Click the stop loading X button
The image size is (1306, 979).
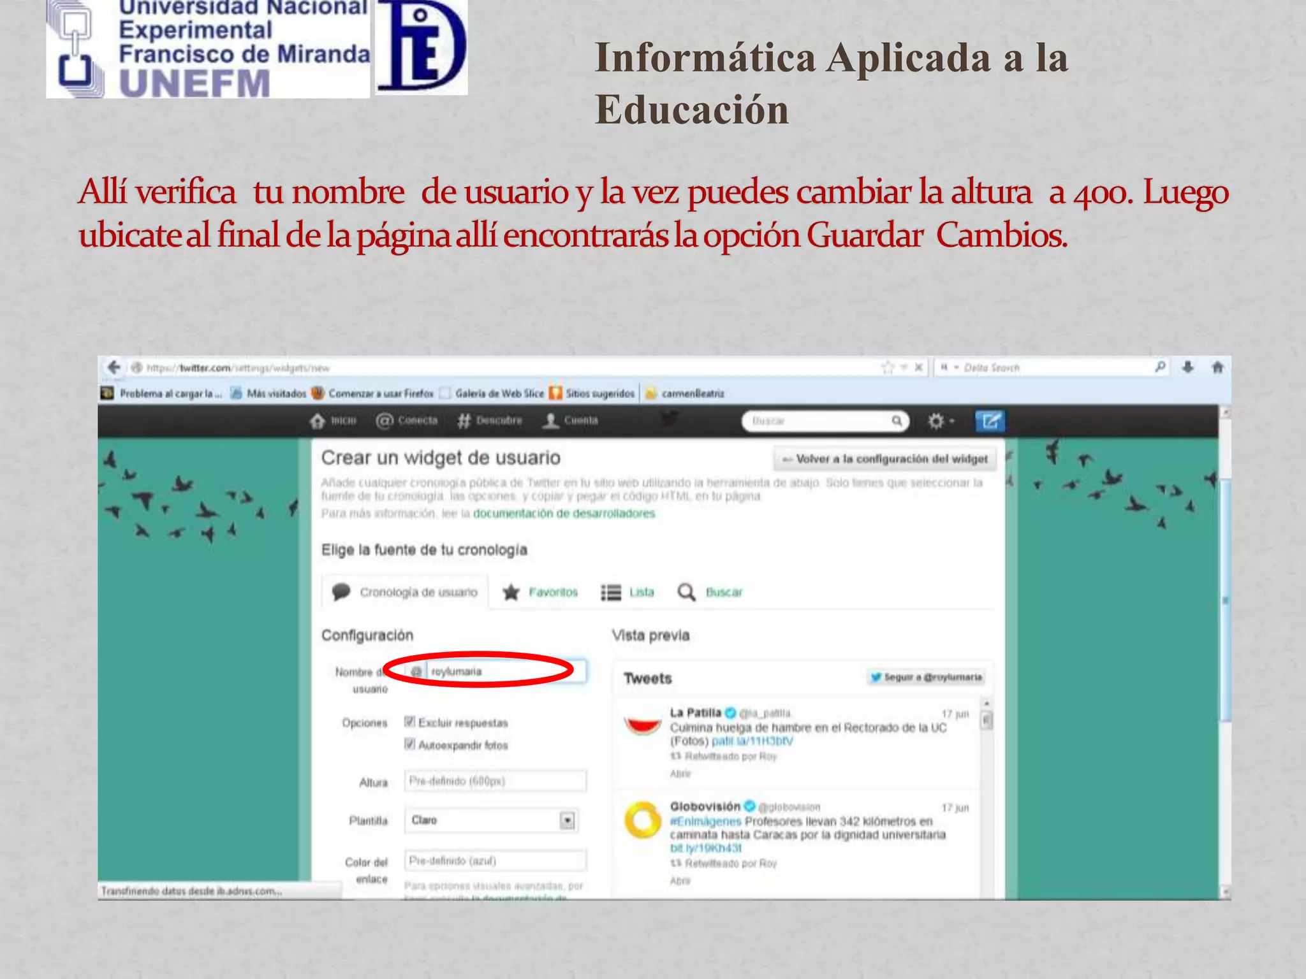pyautogui.click(x=918, y=367)
